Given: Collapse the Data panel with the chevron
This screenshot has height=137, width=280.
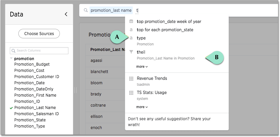Looking at the screenshot, I should pyautogui.click(x=66, y=14).
